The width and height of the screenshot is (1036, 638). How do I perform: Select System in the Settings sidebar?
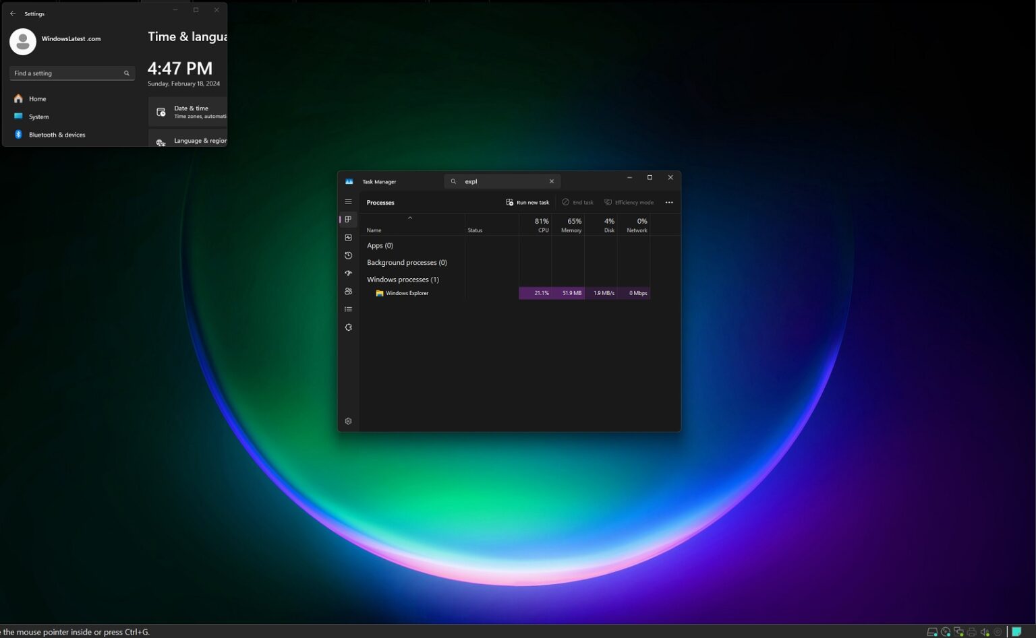(38, 117)
